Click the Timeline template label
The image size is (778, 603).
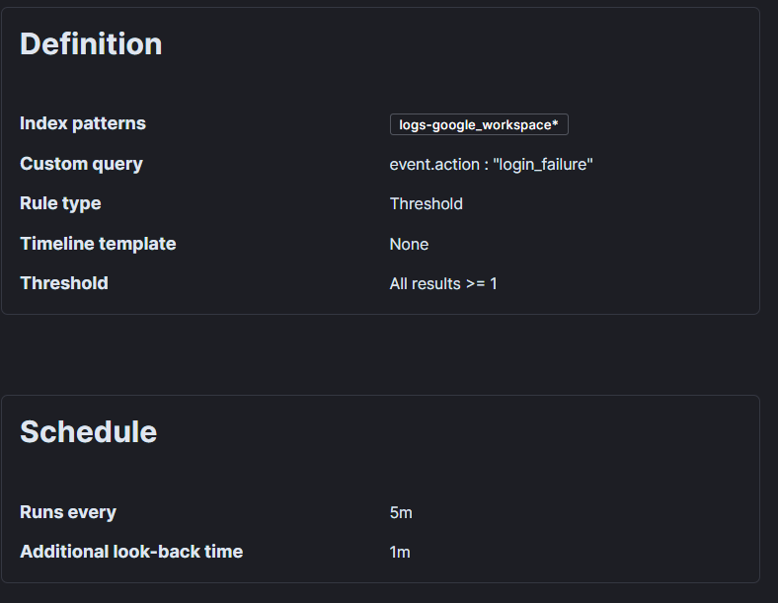98,244
